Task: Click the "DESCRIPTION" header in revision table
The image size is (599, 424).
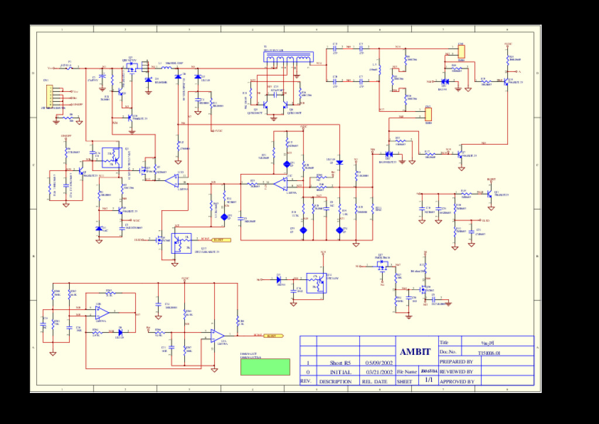Action: (335, 381)
